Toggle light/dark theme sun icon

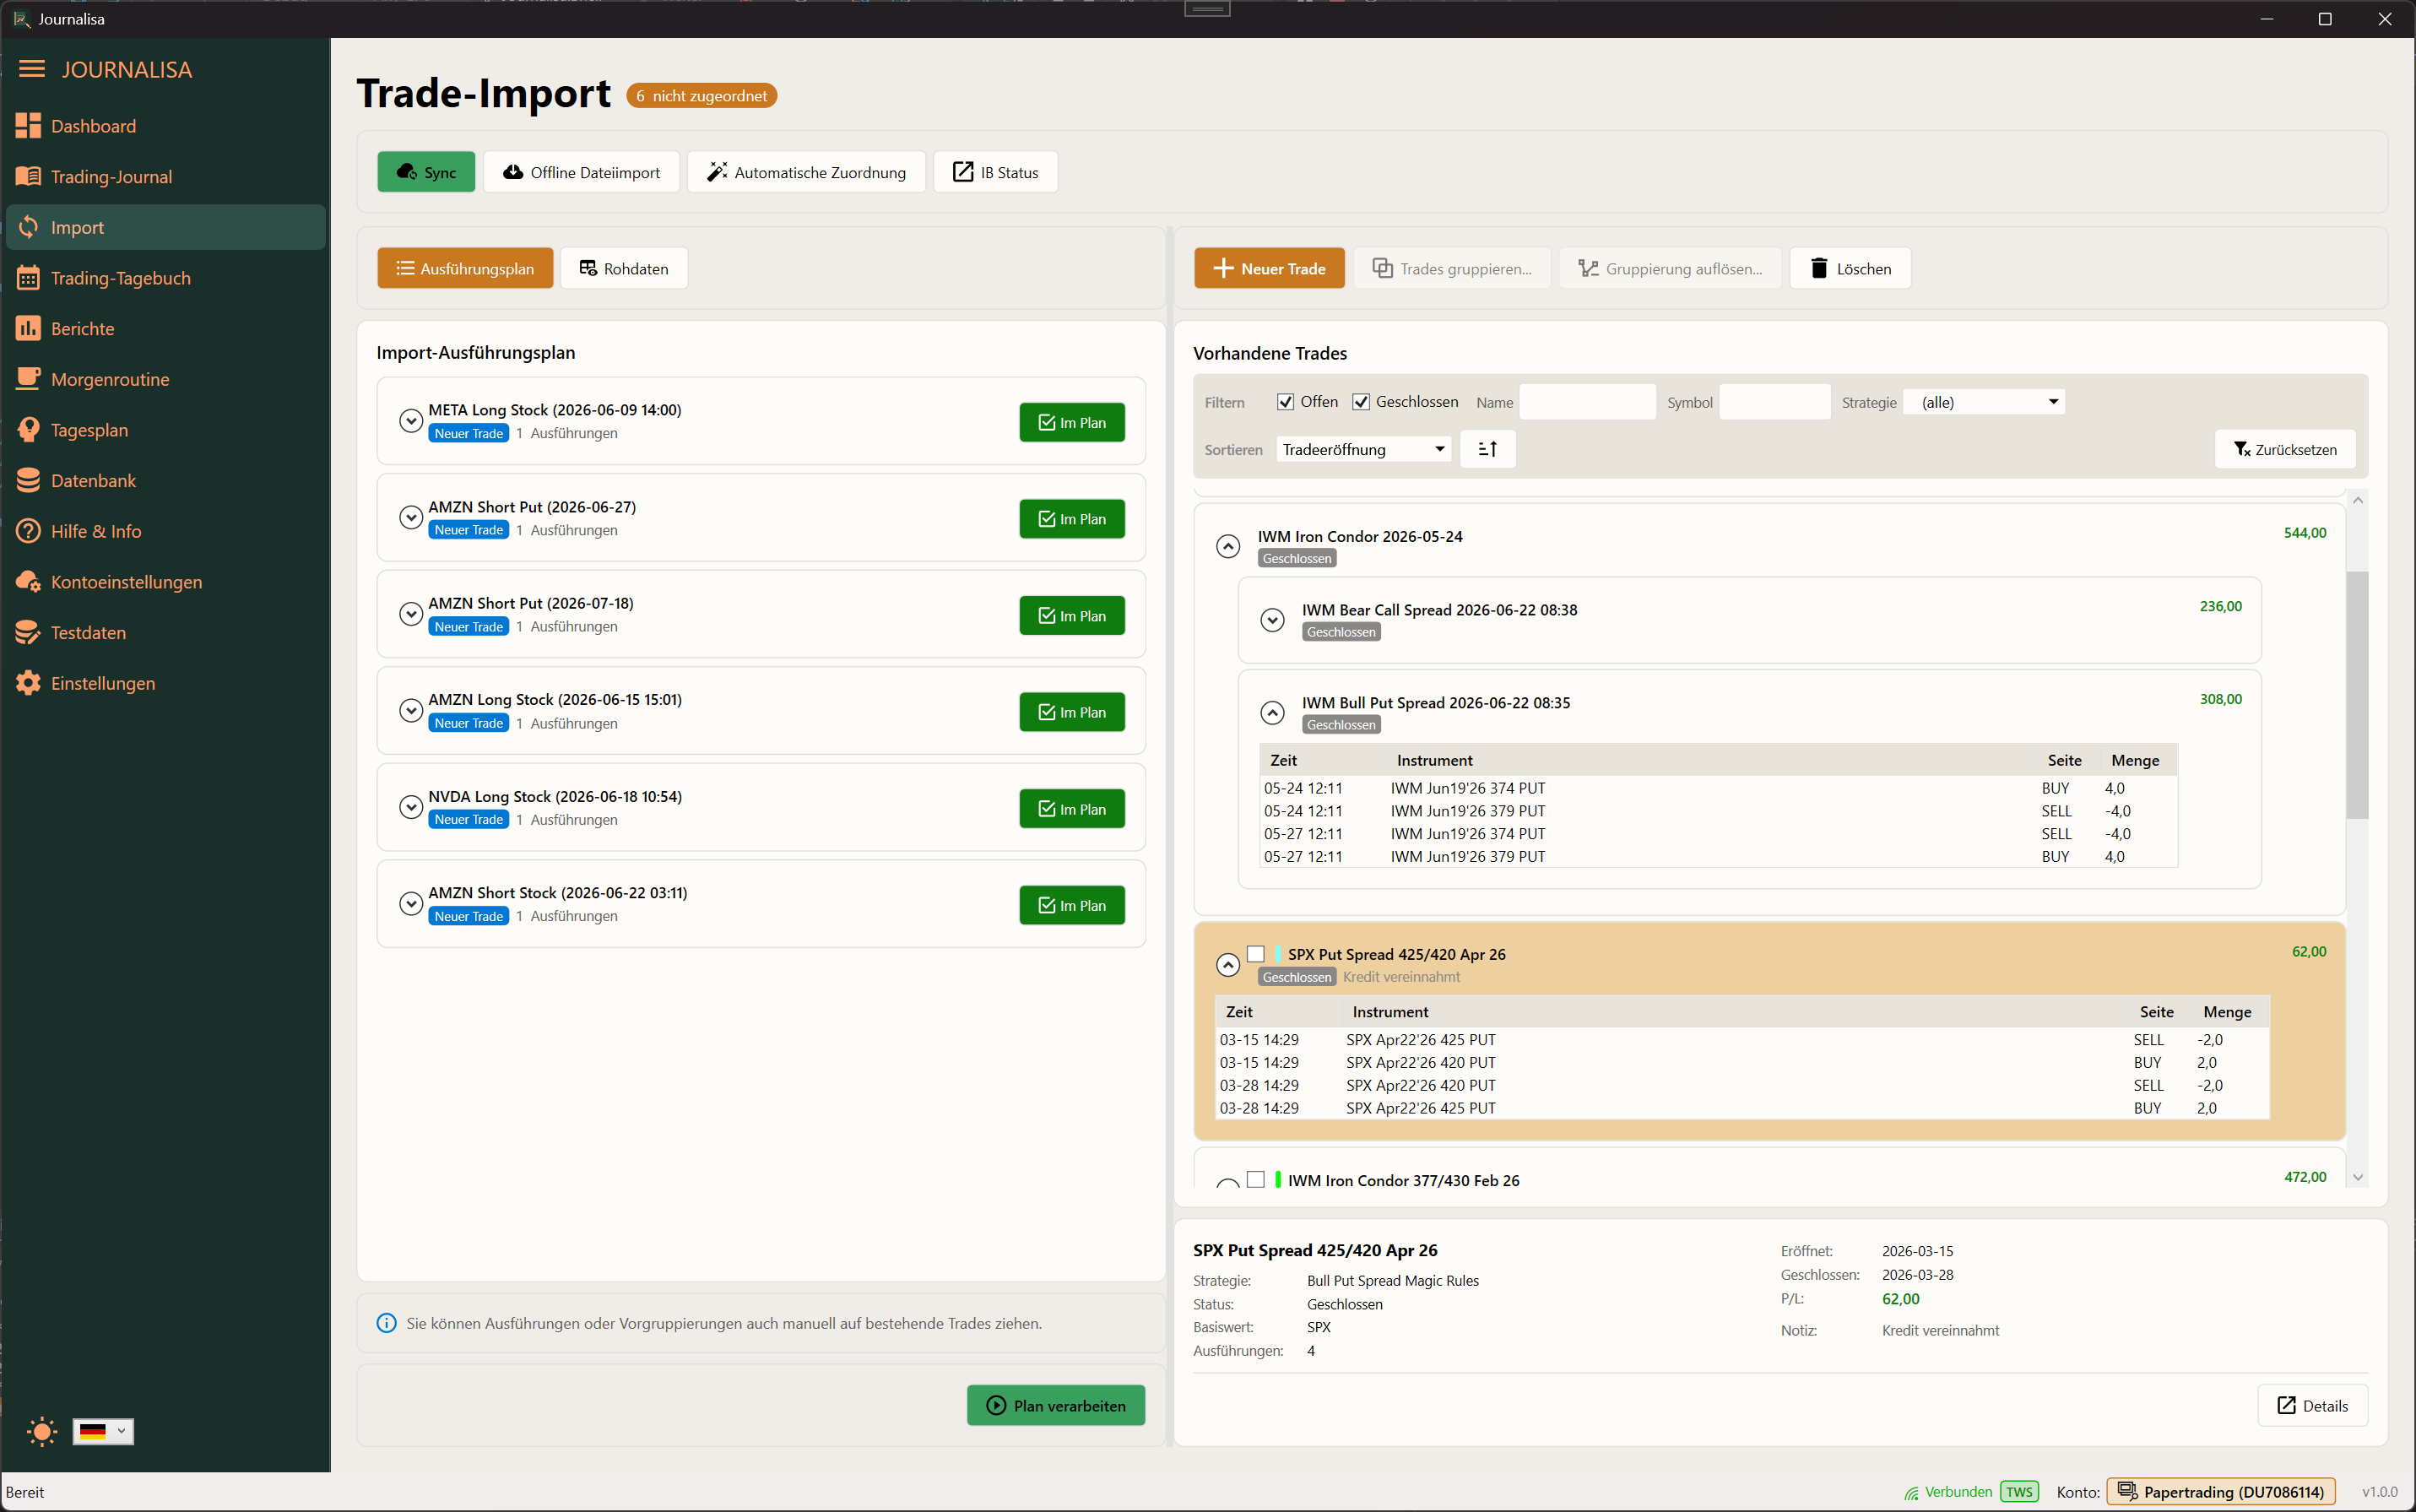pos(42,1431)
